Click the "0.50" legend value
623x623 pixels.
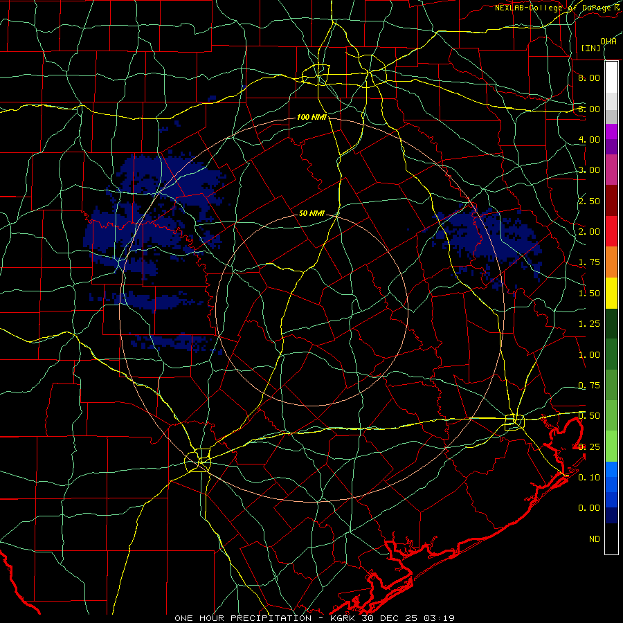click(x=589, y=416)
